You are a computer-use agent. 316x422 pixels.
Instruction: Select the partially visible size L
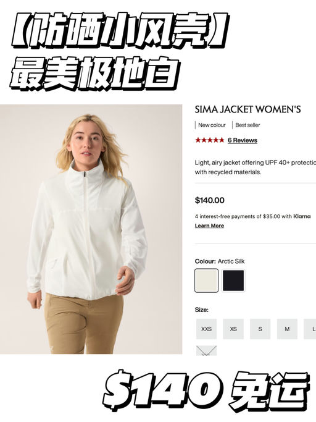tap(310, 329)
